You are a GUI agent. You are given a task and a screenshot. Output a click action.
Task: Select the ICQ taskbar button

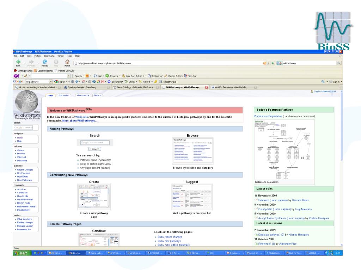click(x=214, y=253)
